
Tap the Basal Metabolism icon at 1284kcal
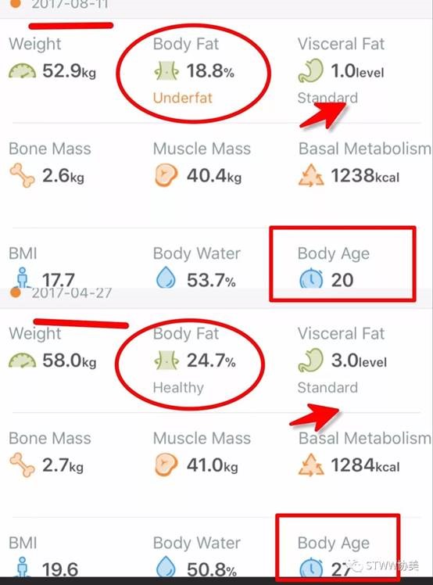[x=311, y=465]
